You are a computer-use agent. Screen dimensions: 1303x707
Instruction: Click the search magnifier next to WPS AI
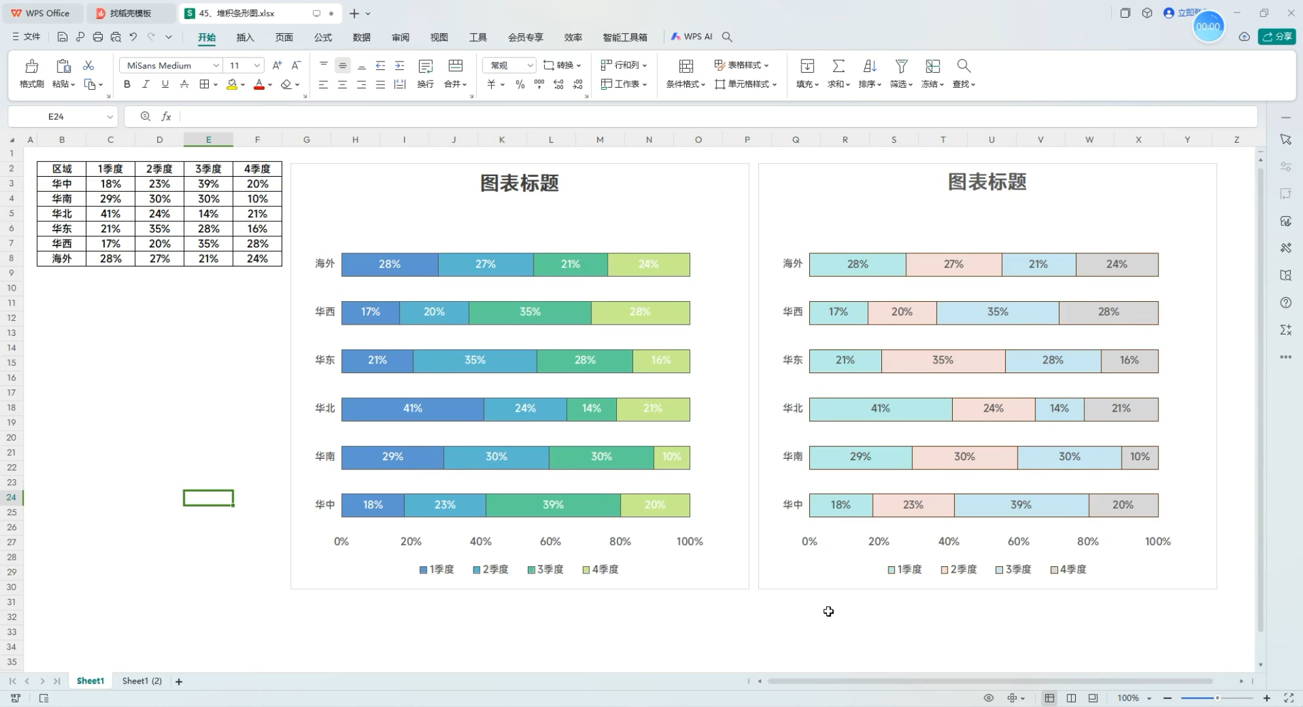click(x=727, y=37)
